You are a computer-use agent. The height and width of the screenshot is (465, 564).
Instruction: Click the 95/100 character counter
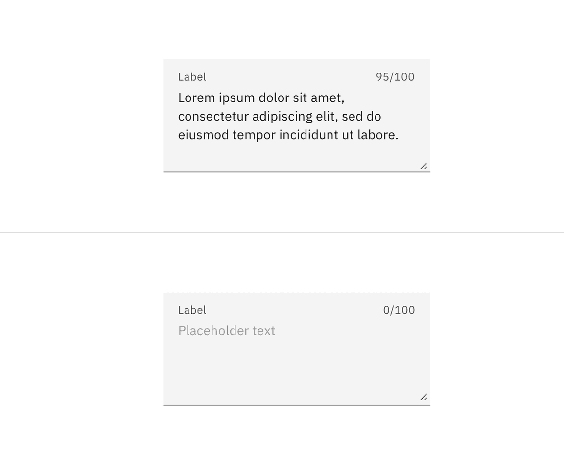tap(395, 77)
